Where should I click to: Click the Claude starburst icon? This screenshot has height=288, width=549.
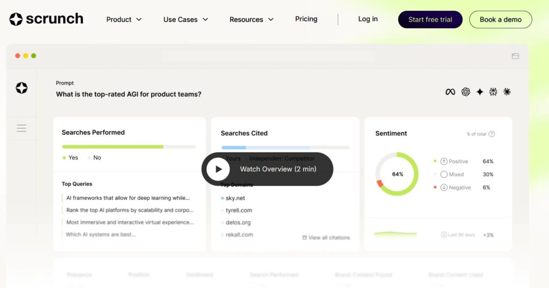507,92
